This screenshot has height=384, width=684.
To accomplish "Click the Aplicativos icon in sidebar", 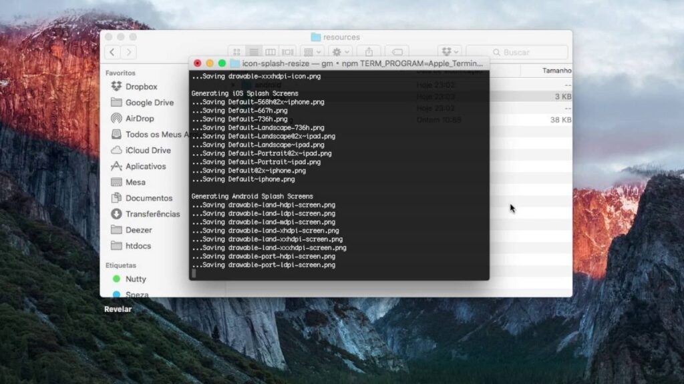I will (x=116, y=166).
